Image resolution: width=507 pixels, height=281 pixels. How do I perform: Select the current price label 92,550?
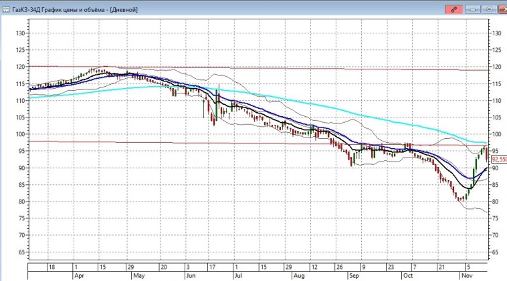(x=498, y=160)
